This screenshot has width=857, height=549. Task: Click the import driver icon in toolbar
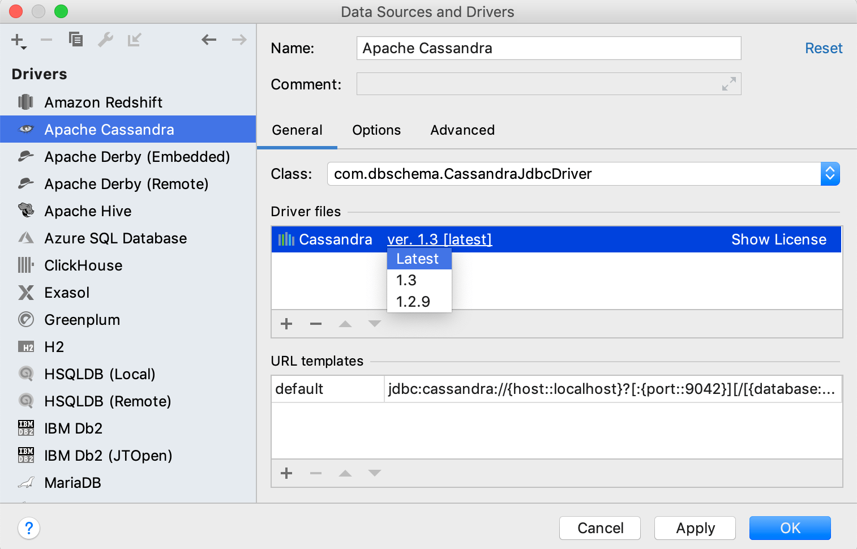click(134, 40)
